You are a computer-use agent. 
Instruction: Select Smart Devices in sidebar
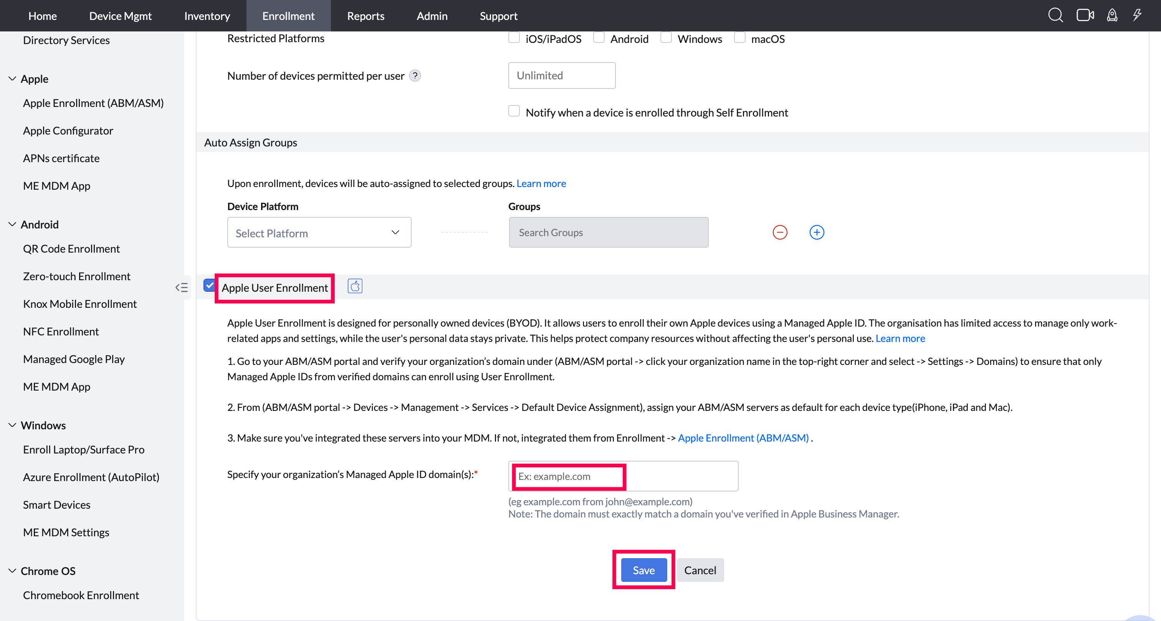tap(57, 505)
